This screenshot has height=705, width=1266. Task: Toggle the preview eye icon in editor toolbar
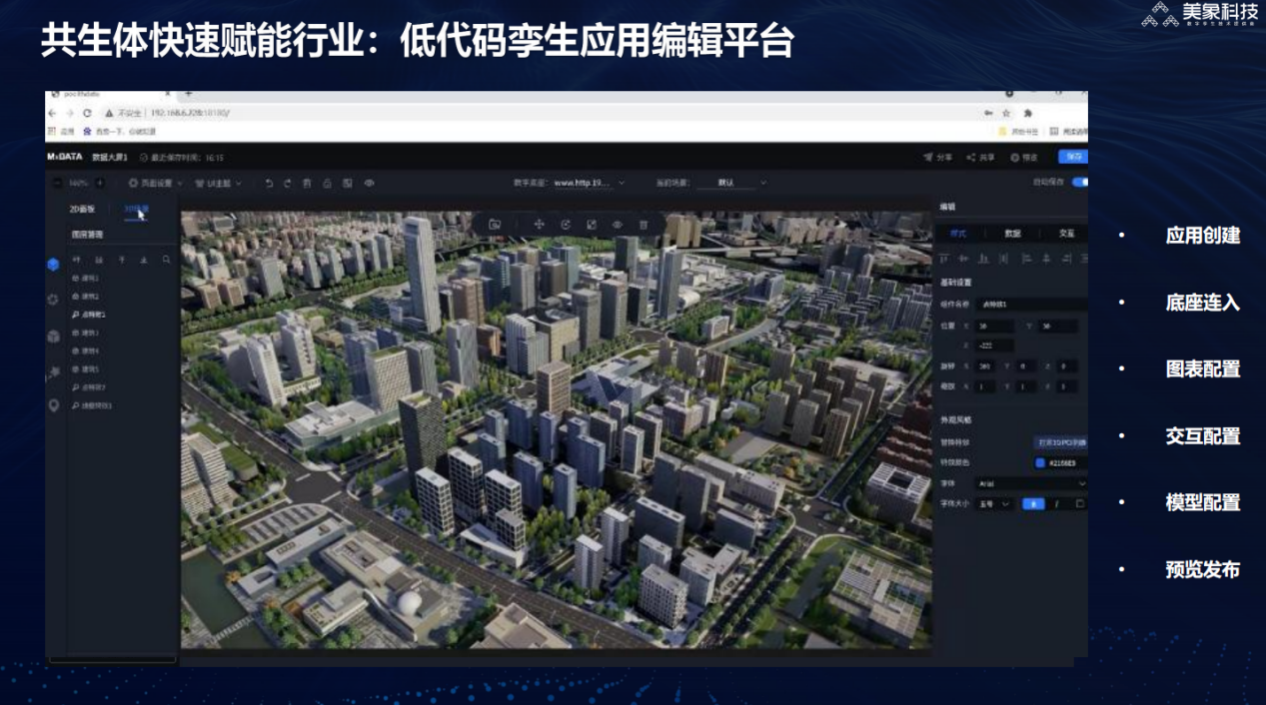(369, 184)
